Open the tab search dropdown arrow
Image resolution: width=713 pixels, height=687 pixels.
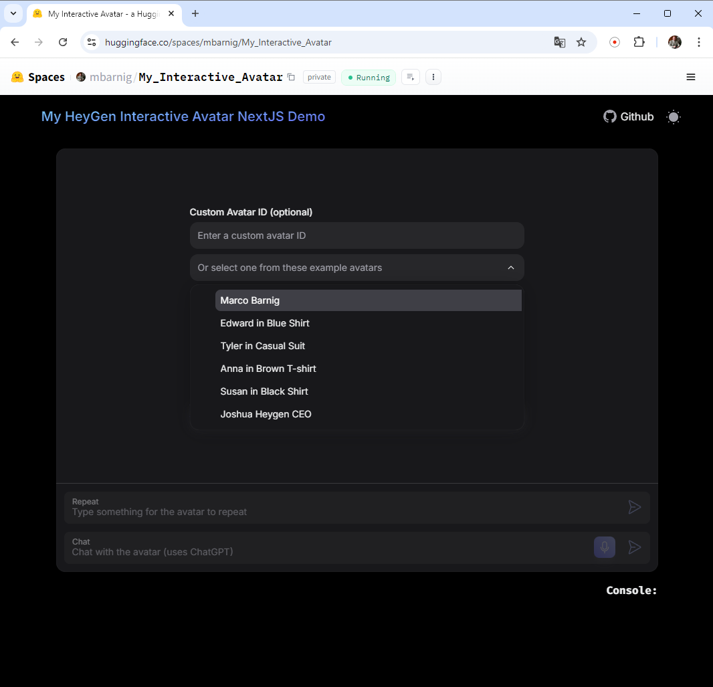(x=13, y=13)
